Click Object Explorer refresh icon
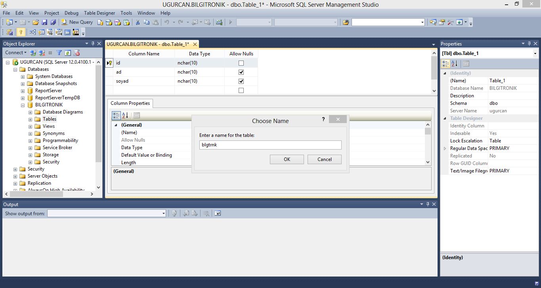The height and width of the screenshot is (288, 541). pyautogui.click(x=68, y=53)
